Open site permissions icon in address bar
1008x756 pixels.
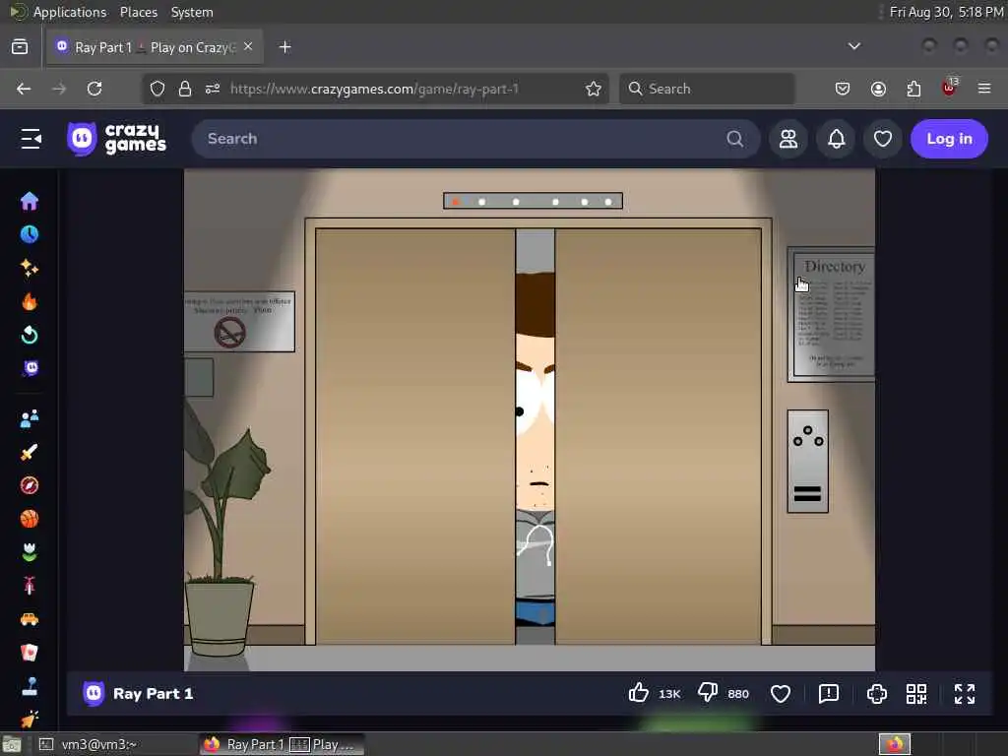pos(213,89)
